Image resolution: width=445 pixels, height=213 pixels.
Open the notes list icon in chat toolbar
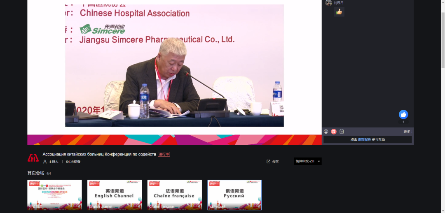342,132
